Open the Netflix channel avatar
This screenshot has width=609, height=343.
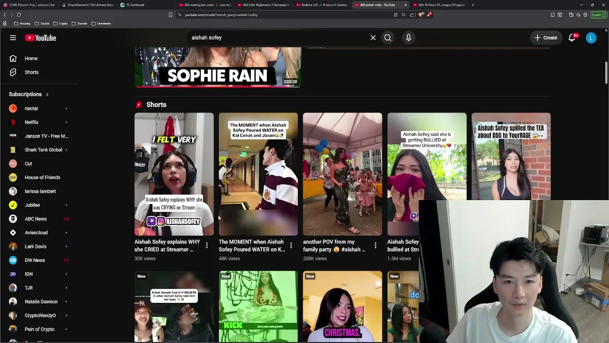click(x=13, y=122)
